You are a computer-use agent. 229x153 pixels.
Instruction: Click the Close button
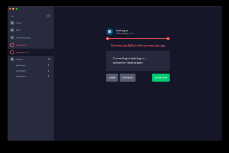[x=112, y=78]
